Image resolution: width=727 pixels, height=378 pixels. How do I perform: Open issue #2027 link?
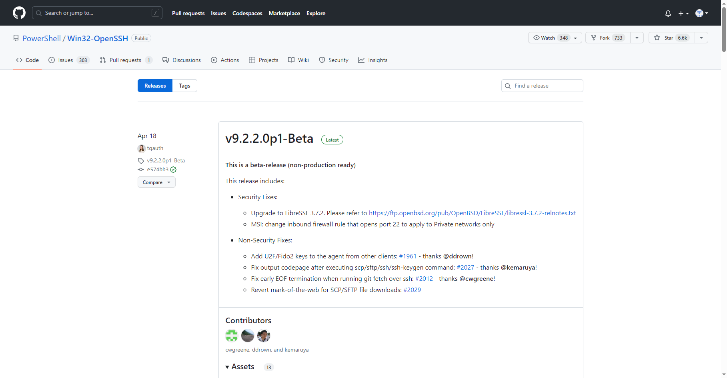465,267
